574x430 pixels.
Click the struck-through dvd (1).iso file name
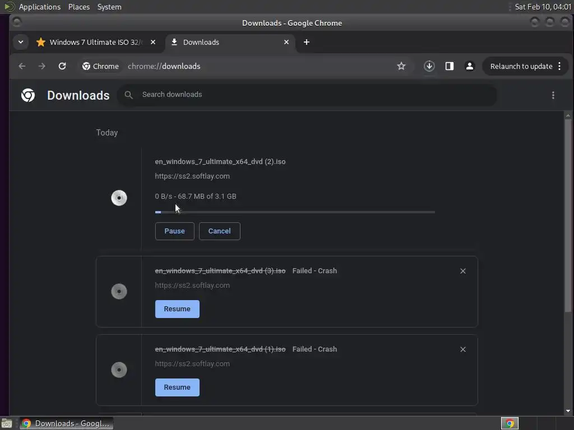220,349
